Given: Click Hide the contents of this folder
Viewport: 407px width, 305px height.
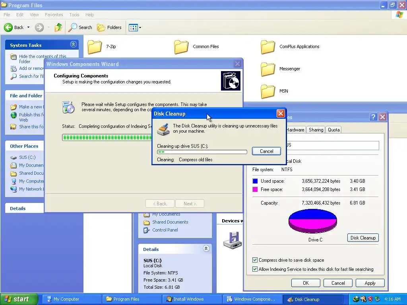Looking at the screenshot, I should click(43, 59).
